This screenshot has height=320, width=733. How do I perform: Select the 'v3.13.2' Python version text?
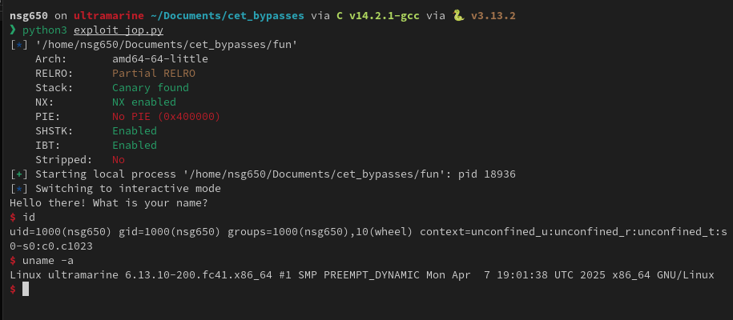(493, 16)
